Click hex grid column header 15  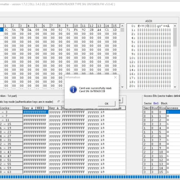(116, 26)
